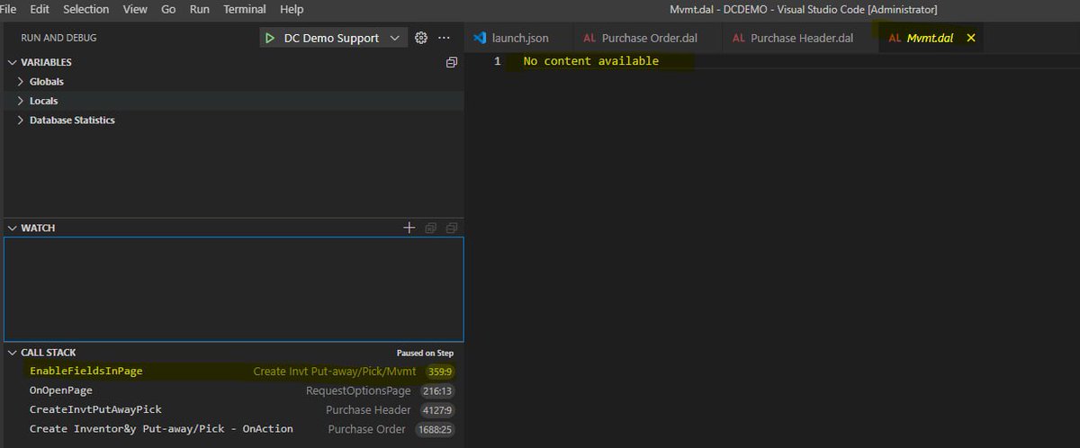Open the Help menu
This screenshot has width=1080, height=448.
pos(292,9)
